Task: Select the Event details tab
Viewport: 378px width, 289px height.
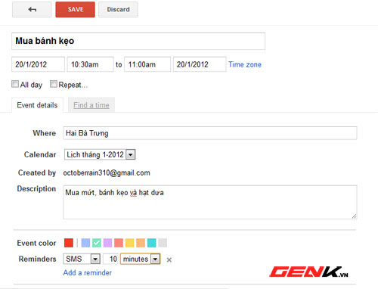Action: 37,105
